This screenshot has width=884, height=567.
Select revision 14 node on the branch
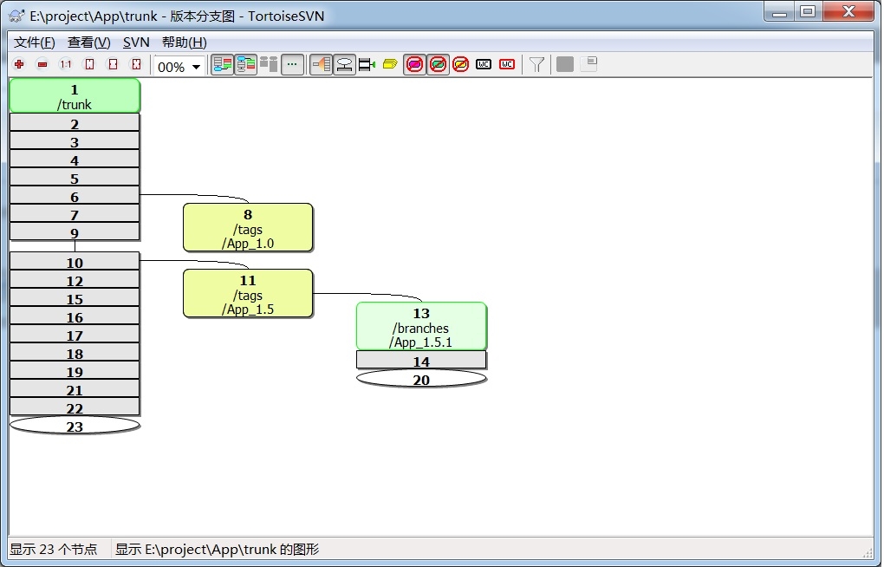tap(421, 360)
